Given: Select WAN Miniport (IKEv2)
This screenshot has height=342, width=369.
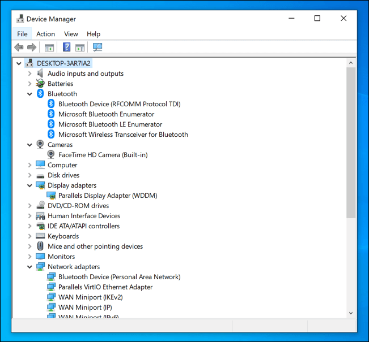Looking at the screenshot, I should 91,297.
